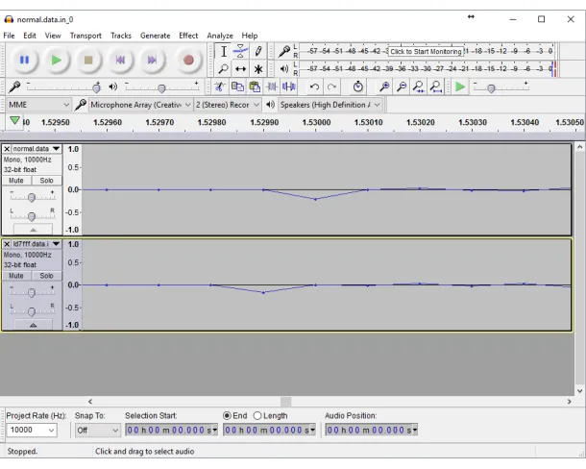Image resolution: width=586 pixels, height=469 pixels.
Task: Solo the ld7fff.data track
Action: [46, 276]
